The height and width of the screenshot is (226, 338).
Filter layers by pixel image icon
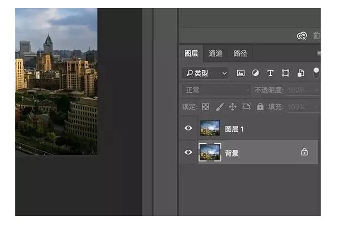coord(241,73)
